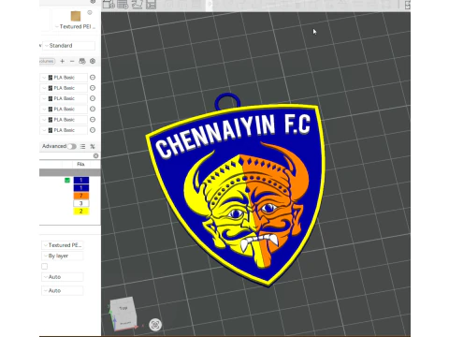Open the Textured PE... dropdown above By layer
This screenshot has height=337, width=449.
(63, 245)
